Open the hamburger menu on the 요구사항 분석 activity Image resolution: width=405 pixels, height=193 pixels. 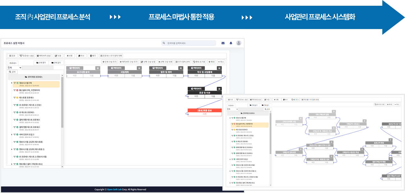(x=98, y=68)
